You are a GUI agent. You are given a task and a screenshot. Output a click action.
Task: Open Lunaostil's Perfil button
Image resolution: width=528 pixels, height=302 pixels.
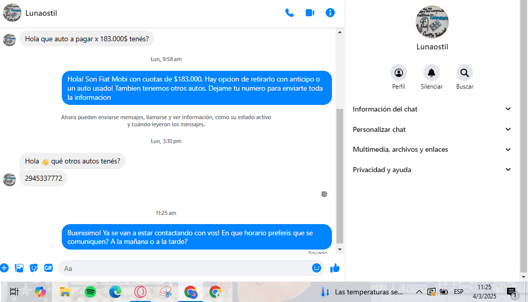pyautogui.click(x=398, y=72)
